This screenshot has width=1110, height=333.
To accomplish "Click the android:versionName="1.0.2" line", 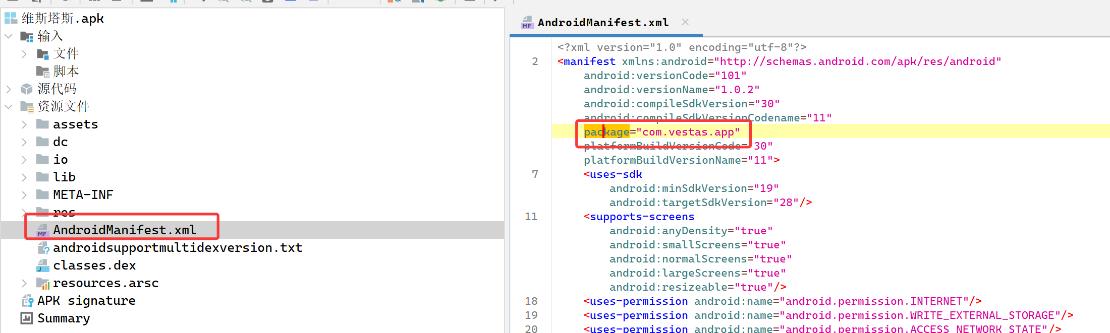I will [672, 90].
